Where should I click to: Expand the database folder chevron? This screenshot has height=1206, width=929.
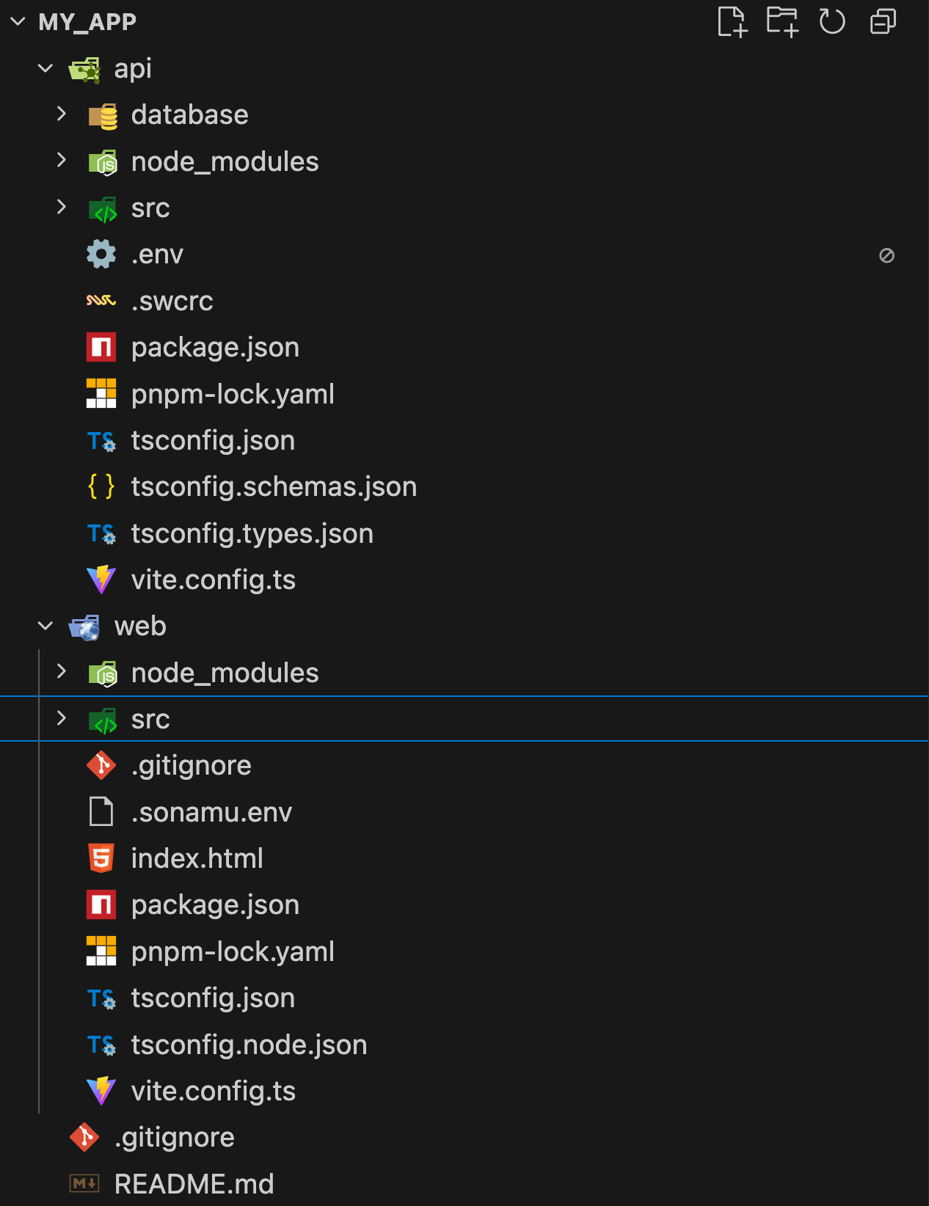click(x=62, y=114)
